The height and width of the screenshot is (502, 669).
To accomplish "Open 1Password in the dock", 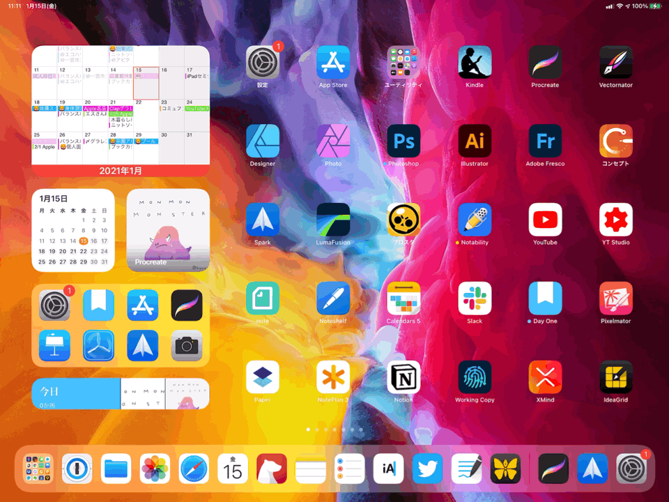I will click(77, 469).
